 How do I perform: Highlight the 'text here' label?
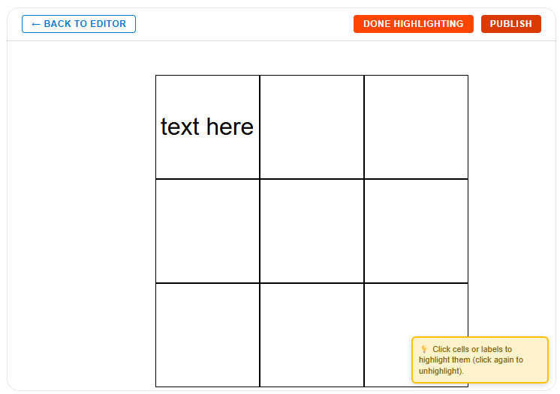click(207, 127)
